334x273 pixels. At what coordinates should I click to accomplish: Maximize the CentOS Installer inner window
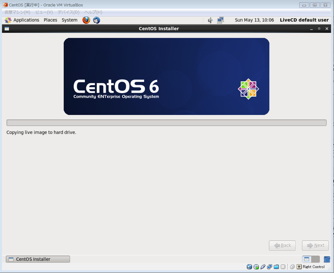[319, 29]
